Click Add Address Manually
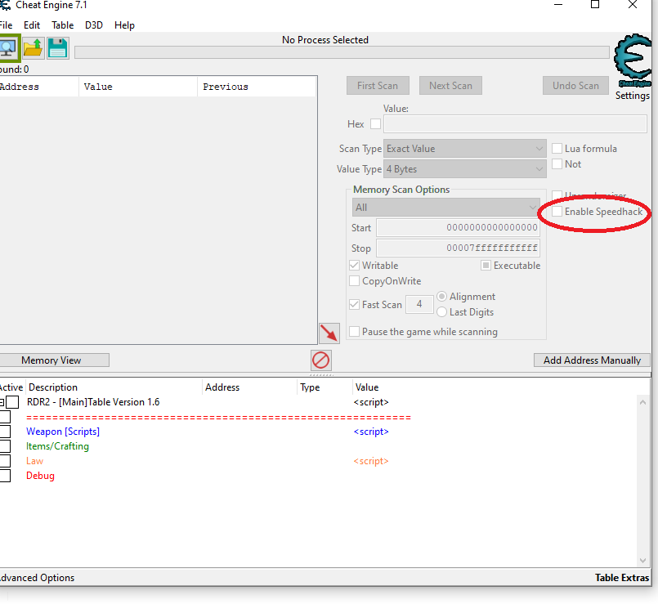 coord(592,360)
